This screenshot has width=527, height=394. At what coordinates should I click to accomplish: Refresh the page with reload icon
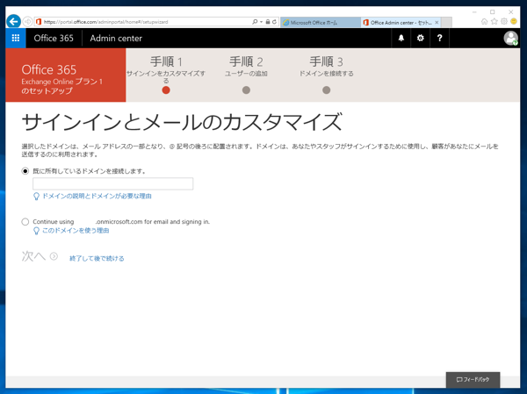coord(274,22)
